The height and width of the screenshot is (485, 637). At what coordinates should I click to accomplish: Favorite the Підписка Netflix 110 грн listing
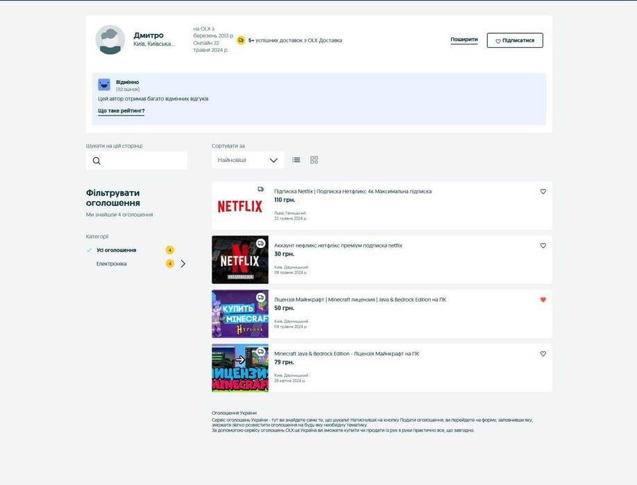pos(543,191)
